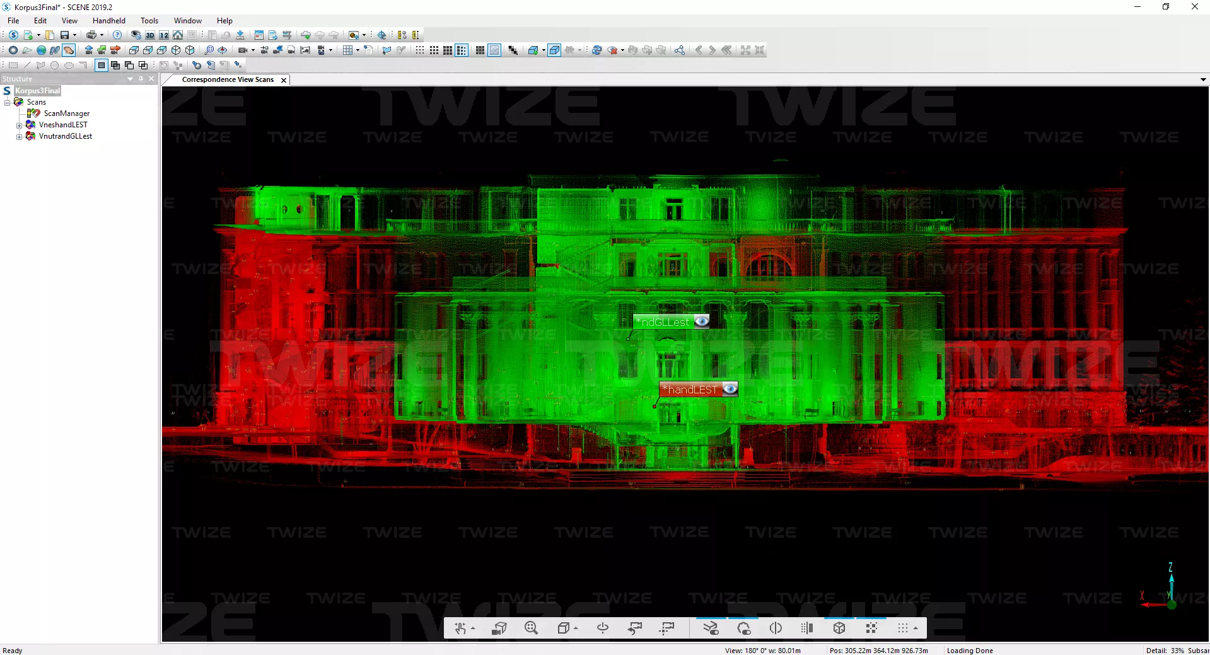This screenshot has height=655, width=1210.
Task: Select the Correspondence View Scans tab
Action: coord(227,80)
